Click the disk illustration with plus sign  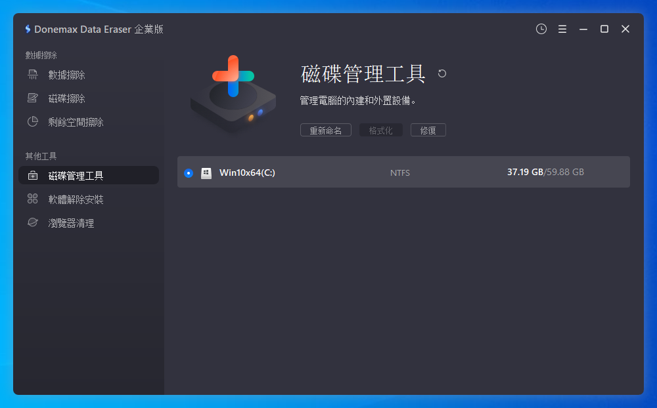(x=233, y=94)
